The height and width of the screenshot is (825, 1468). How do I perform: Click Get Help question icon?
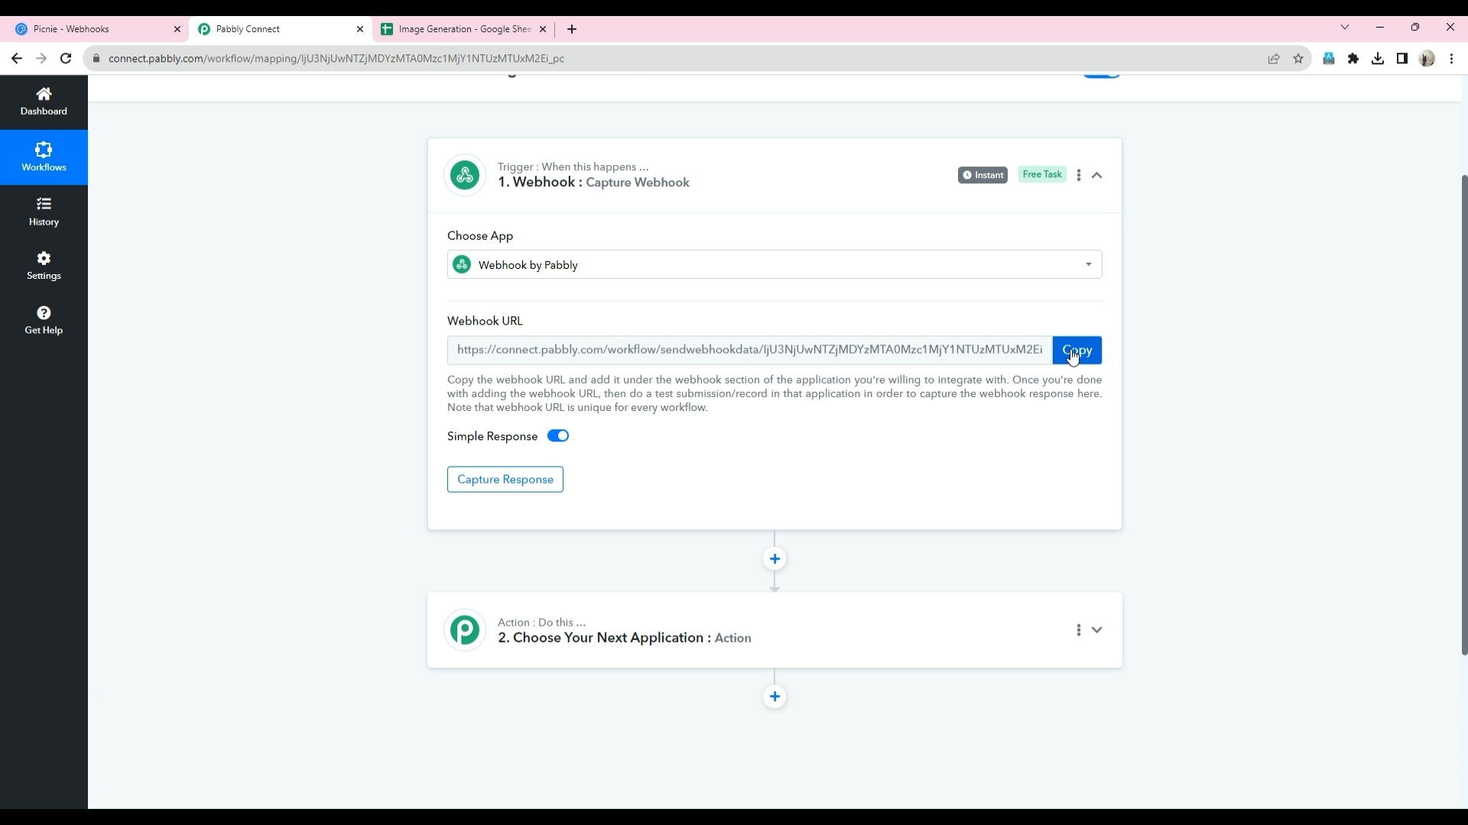click(44, 320)
